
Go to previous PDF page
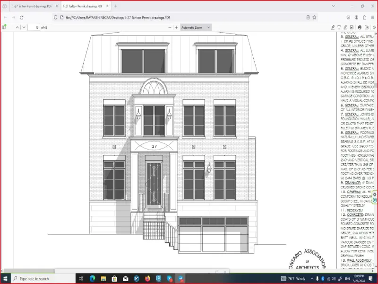17,27
